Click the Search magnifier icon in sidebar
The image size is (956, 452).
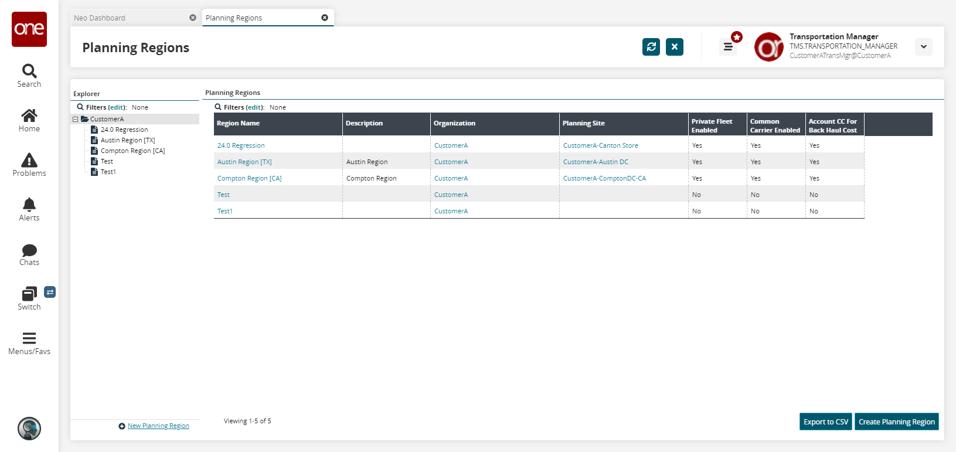point(29,72)
